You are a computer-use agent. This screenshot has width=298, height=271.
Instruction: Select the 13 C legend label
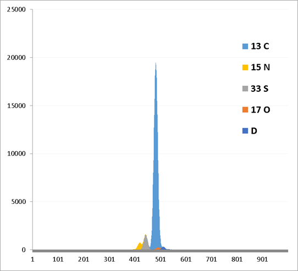(260, 46)
